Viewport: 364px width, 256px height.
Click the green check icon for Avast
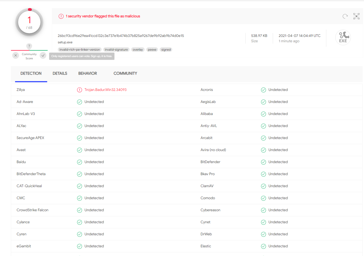coord(80,150)
